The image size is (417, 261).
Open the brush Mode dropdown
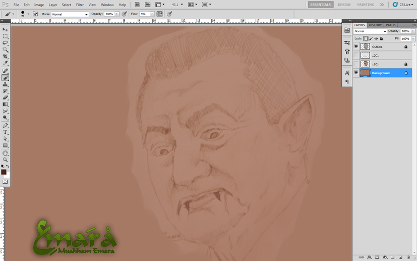point(70,14)
